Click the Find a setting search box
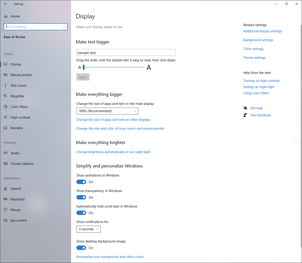Screen dimensions: 302x263 point(33,27)
